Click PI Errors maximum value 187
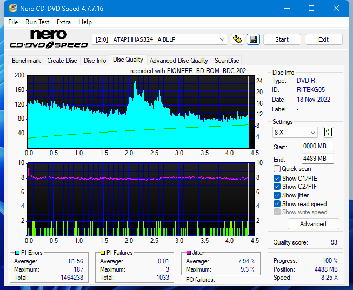Screen dimensions: 353x290 coord(78,269)
